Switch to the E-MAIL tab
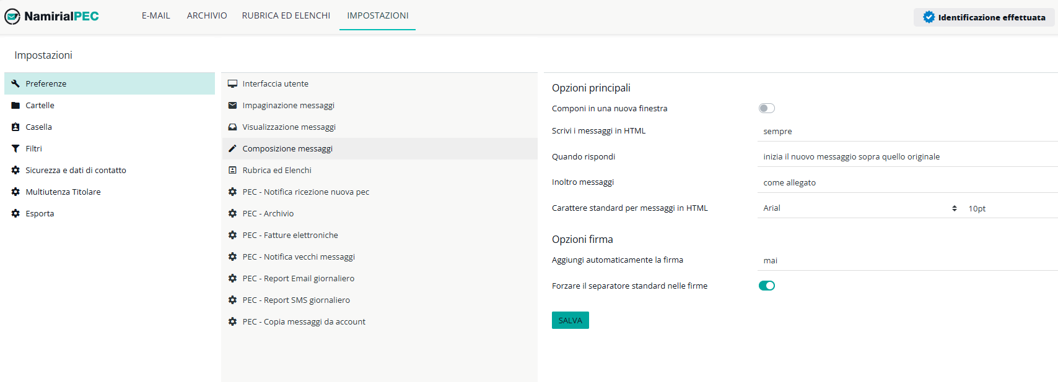 pos(155,15)
